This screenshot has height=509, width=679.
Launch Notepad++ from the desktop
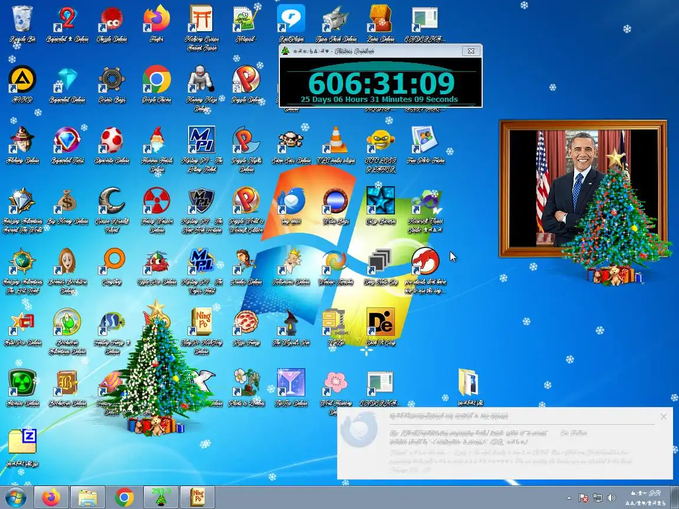(246, 19)
